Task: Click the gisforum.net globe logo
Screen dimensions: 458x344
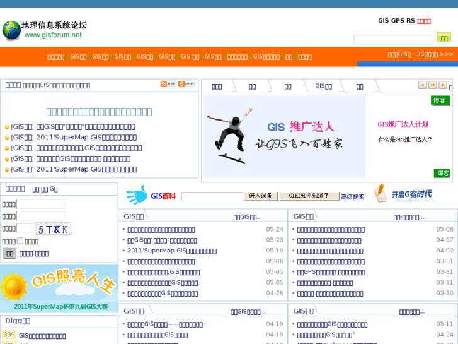Action: [11, 30]
